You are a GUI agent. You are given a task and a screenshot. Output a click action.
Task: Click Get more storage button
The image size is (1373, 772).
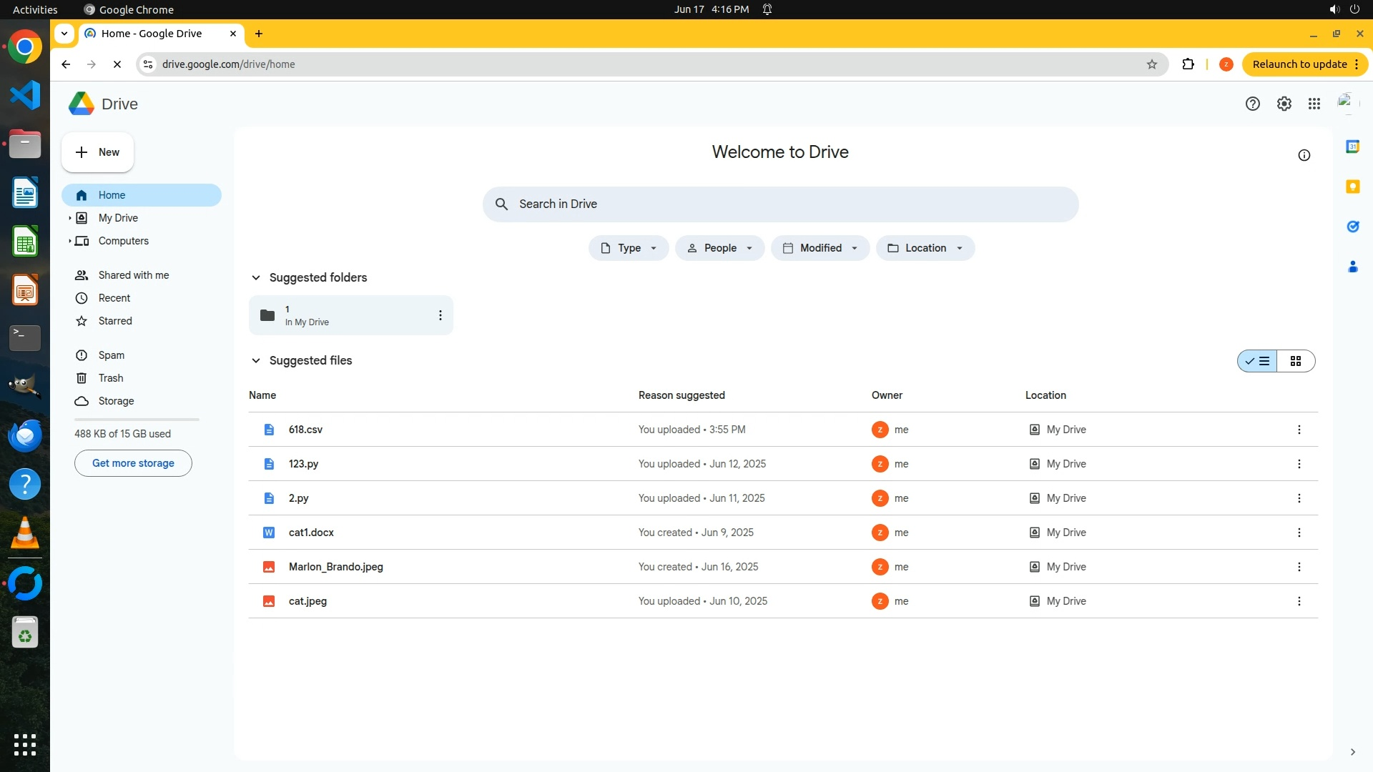133,463
